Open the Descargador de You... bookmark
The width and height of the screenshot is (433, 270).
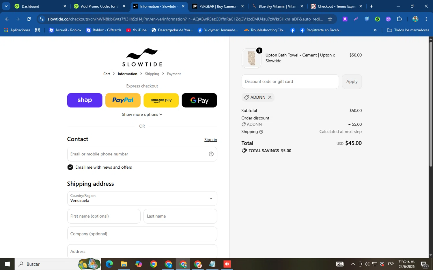point(172,30)
